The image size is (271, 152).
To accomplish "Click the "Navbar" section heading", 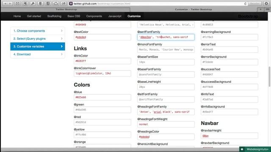I will [x=210, y=123].
